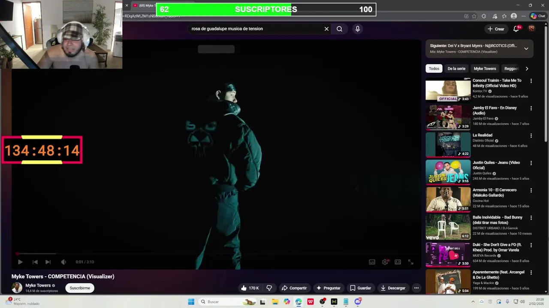Expand the Siguiente mix playlist panel
549x308 pixels.
(x=526, y=48)
